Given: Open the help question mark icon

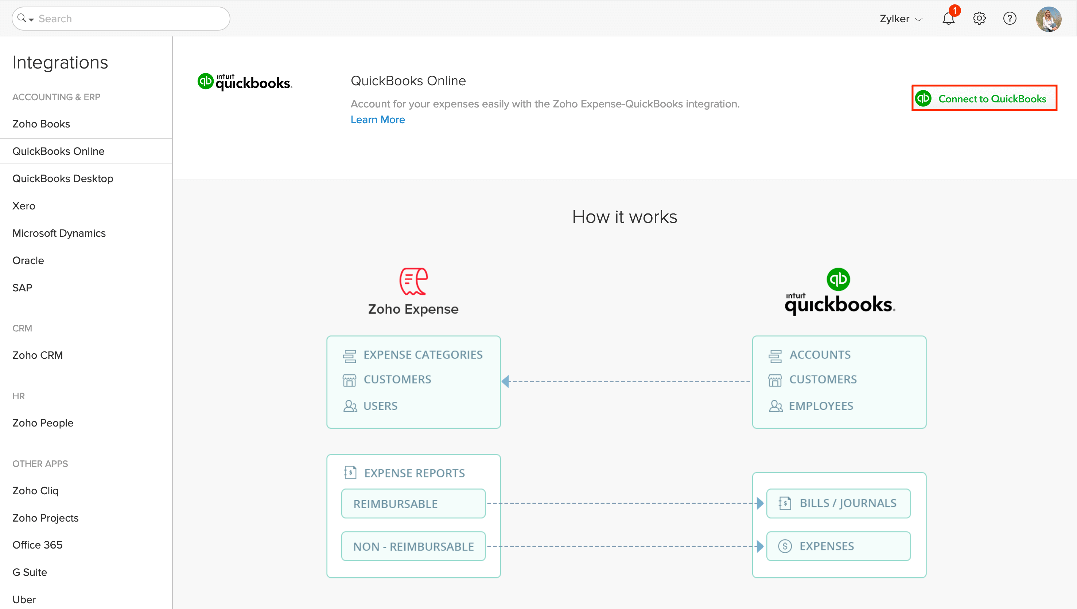Looking at the screenshot, I should (1010, 19).
